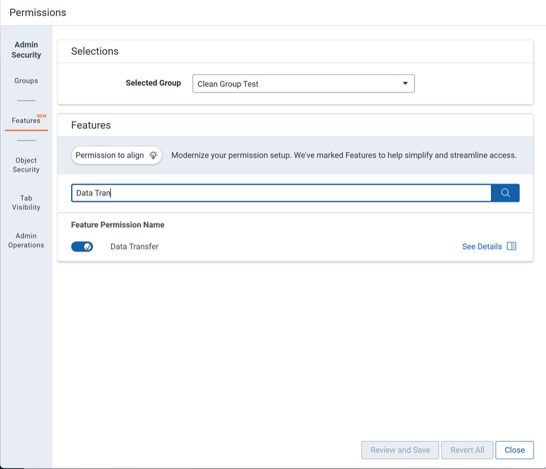Click the Data Transfer feature name
Viewport: 546px width, 469px height.
(x=135, y=247)
